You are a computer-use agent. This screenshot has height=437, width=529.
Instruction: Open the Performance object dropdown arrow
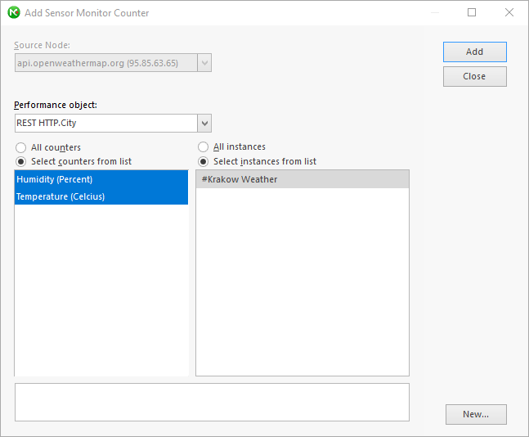click(204, 124)
